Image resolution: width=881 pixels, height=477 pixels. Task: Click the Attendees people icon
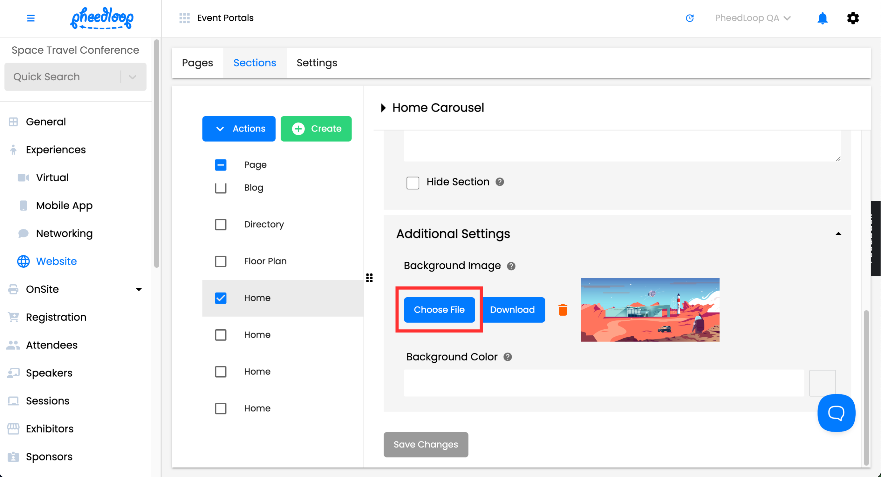coord(13,345)
